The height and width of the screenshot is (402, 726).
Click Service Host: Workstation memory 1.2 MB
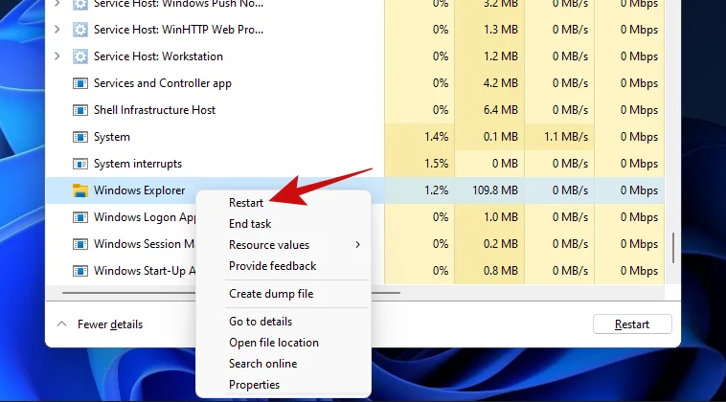click(501, 56)
